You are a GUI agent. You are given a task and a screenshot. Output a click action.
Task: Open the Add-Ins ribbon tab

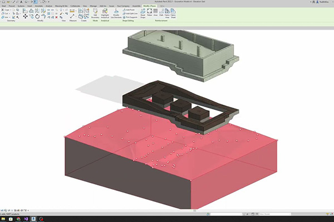pyautogui.click(x=103, y=6)
